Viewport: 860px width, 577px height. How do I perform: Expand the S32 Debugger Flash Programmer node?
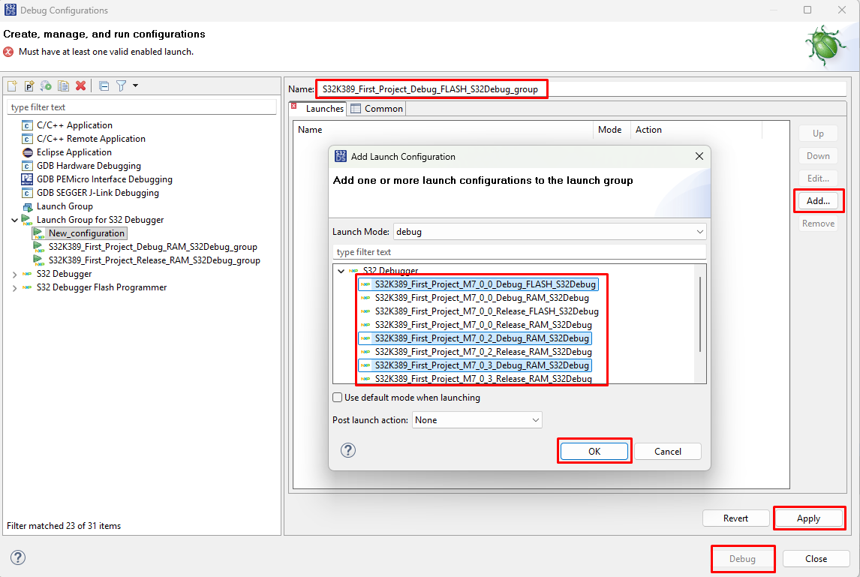(14, 287)
